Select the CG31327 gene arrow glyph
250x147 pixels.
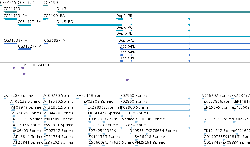tap(25, 6)
